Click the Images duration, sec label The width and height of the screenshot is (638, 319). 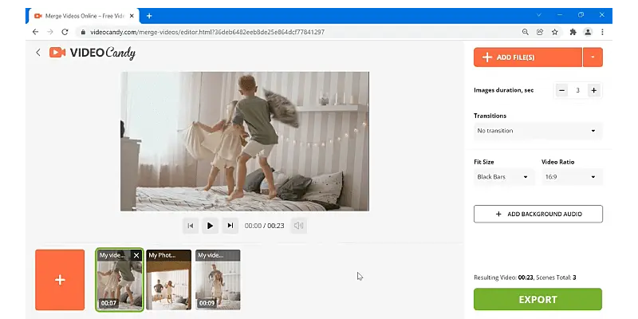pyautogui.click(x=504, y=90)
